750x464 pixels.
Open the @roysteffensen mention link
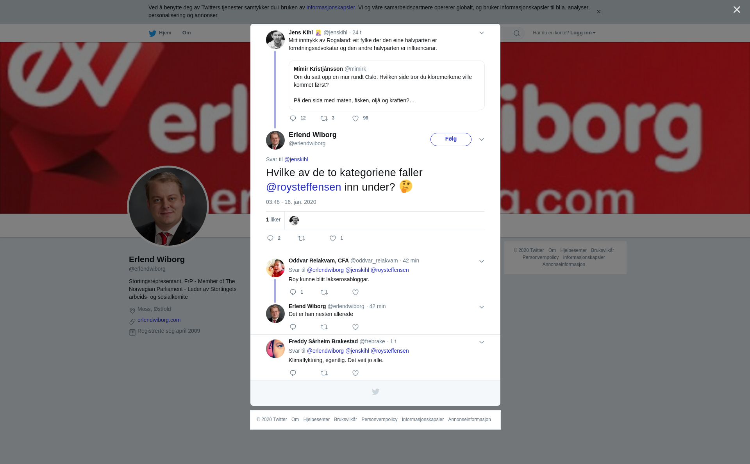pyautogui.click(x=304, y=187)
